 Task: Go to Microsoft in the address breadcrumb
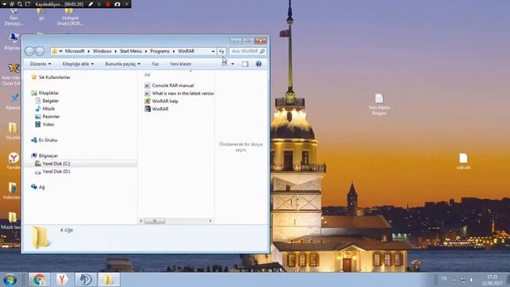pyautogui.click(x=74, y=51)
